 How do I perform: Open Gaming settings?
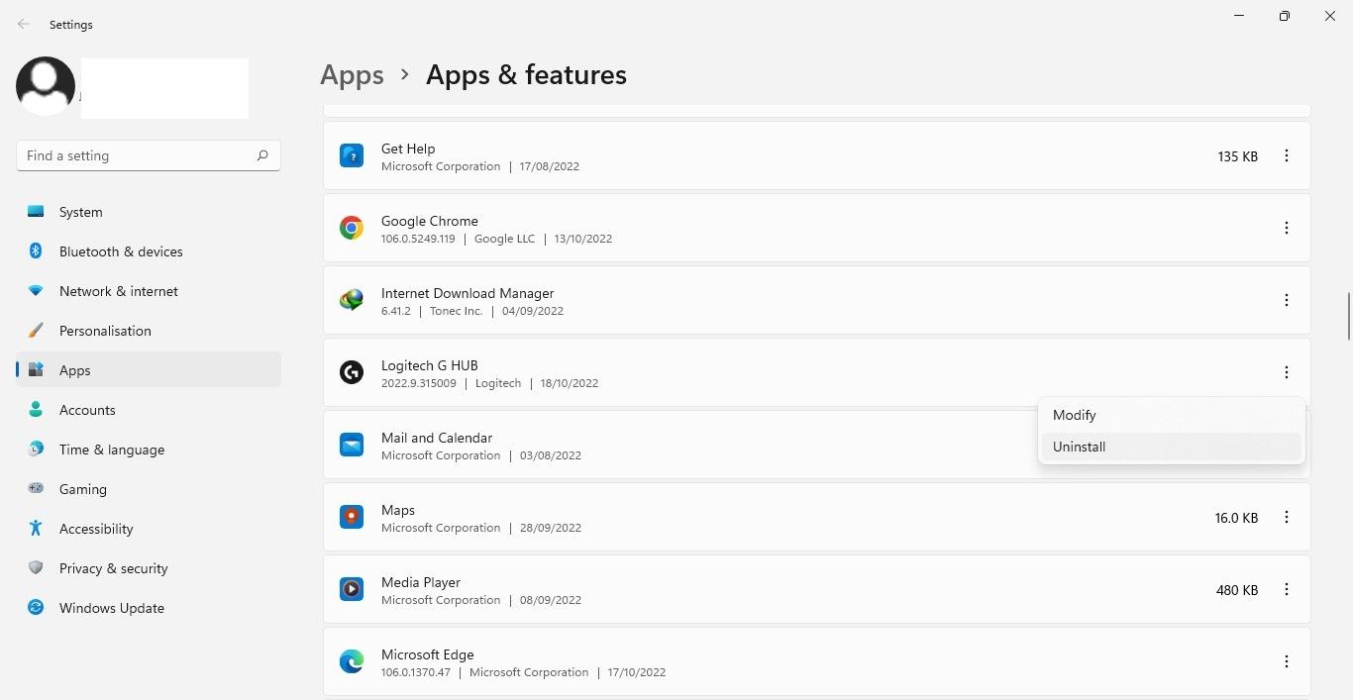click(x=149, y=489)
